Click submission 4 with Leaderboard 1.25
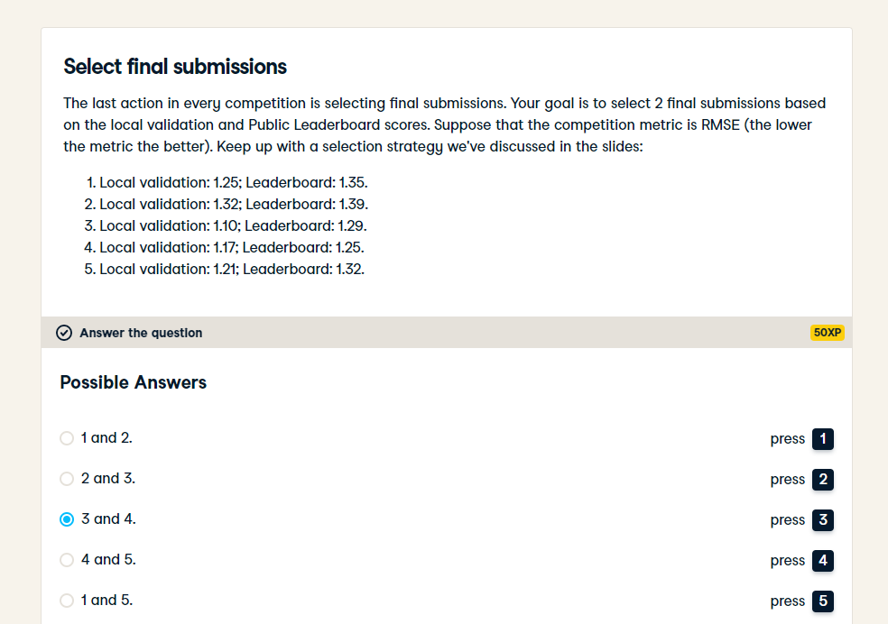The height and width of the screenshot is (624, 888). click(x=225, y=247)
